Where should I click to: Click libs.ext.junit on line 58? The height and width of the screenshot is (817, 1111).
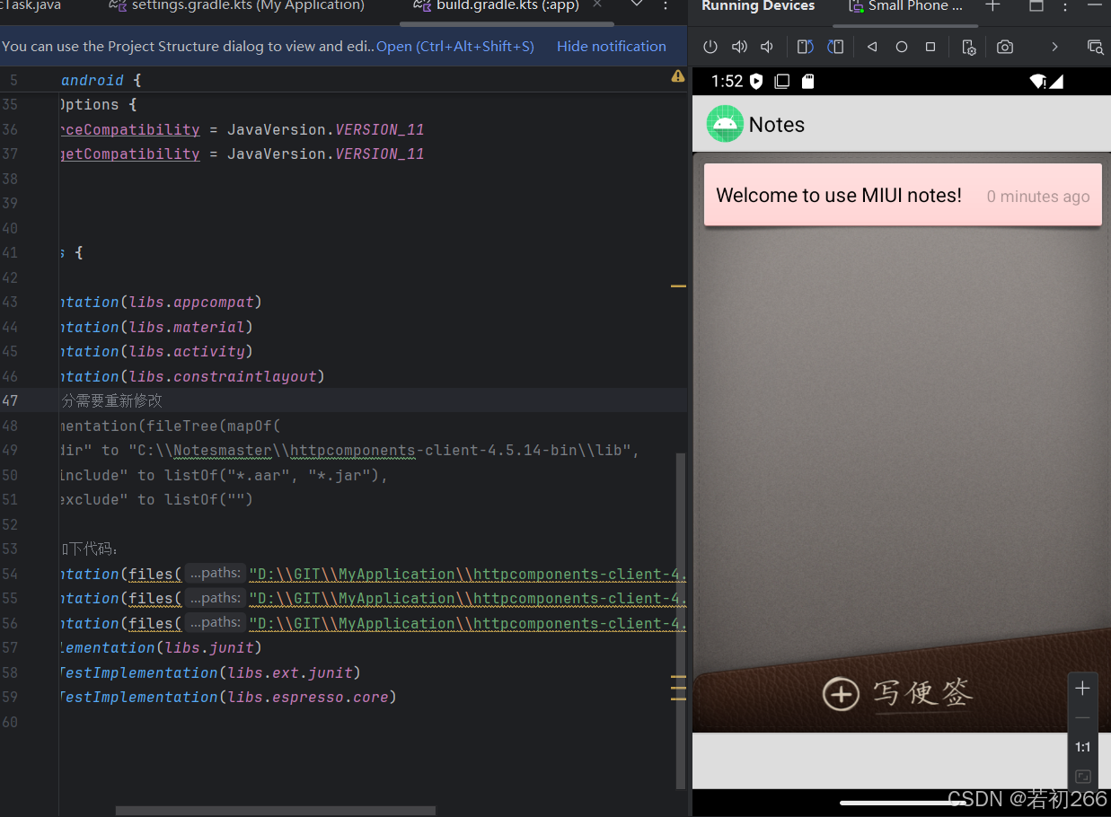pos(289,672)
